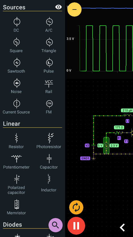Select the Memristor component
Image resolution: width=133 pixels, height=237 pixels.
16,207
